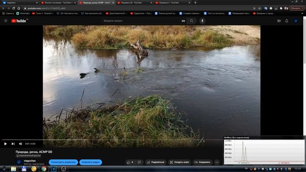The height and width of the screenshot is (172, 306).
Task: Click the video title Природа, речка, АСМР
Action: [34, 152]
